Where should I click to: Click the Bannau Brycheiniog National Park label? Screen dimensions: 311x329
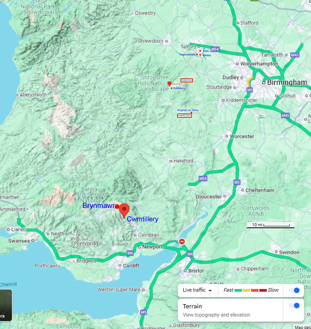click(x=91, y=195)
